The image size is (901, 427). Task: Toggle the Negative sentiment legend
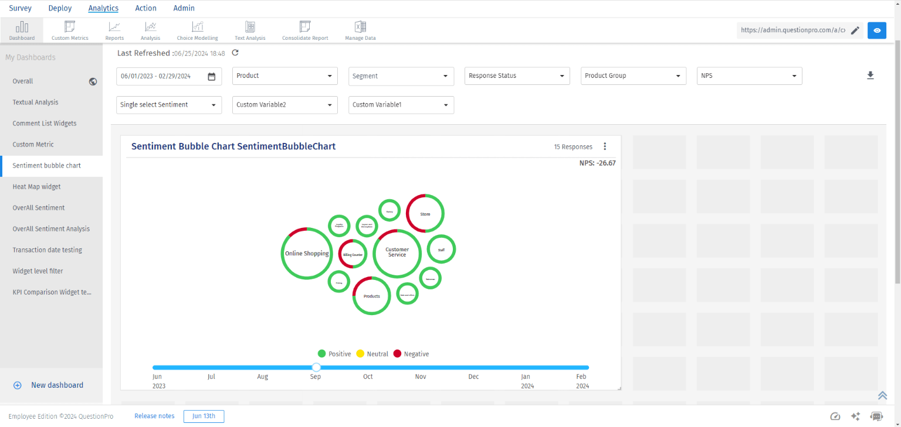(411, 354)
